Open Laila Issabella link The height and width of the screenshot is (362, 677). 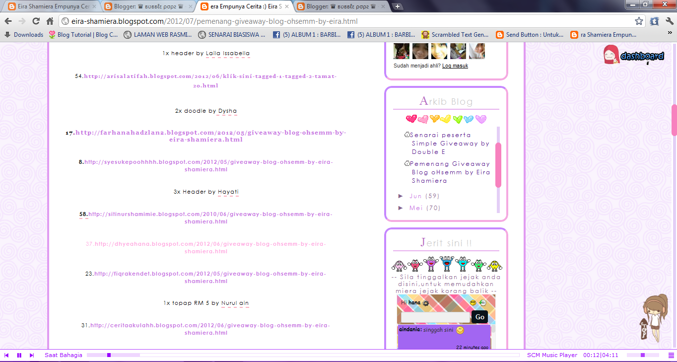pos(228,53)
